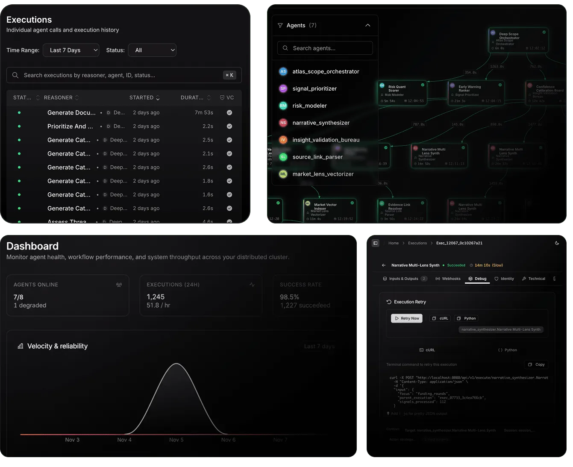
Task: Click Executions (24H) activity icon
Action: pos(252,285)
